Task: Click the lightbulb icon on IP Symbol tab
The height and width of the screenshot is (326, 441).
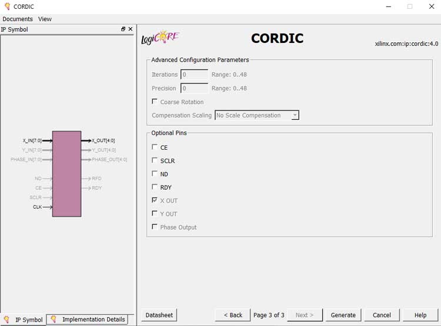Action: (6, 320)
